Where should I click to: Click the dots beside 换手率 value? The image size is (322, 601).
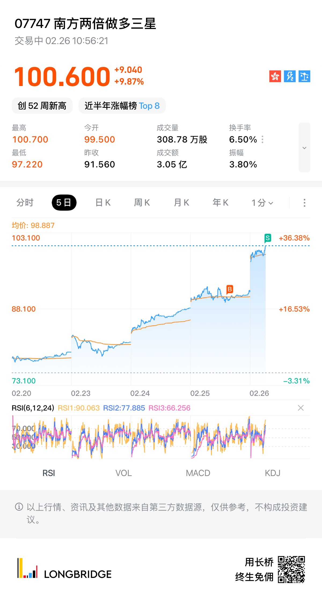(262, 139)
